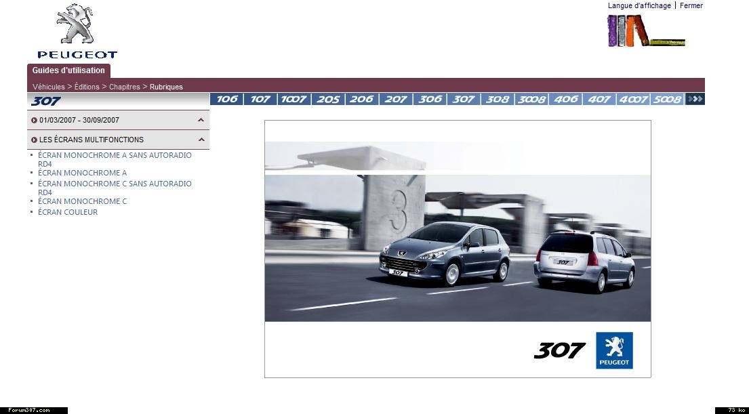Choose the 308 model badge
Image resolution: width=749 pixels, height=414 pixels.
[x=498, y=100]
